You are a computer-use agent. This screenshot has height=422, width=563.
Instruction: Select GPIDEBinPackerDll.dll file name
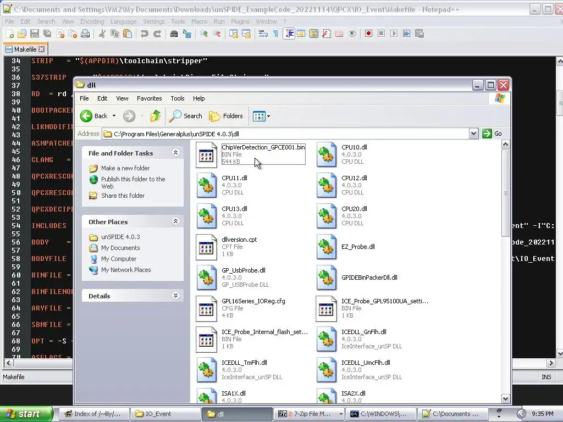369,277
